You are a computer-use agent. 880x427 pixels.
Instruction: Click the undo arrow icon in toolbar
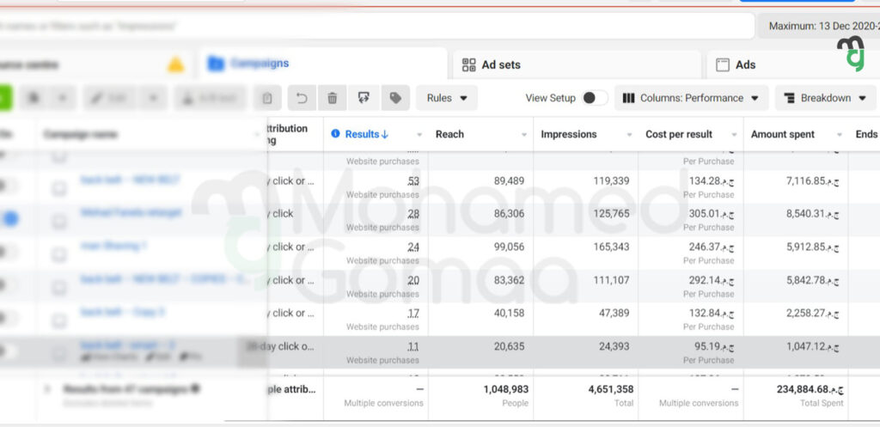coord(302,98)
